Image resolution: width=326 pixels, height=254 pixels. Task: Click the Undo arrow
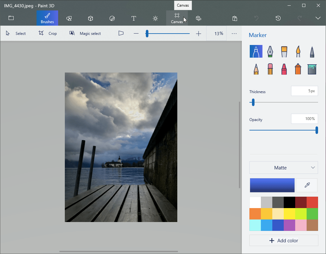pyautogui.click(x=256, y=18)
